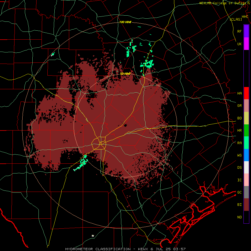This screenshot has width=251, height=251.
Task: Click the "6 JUL 25" date text
Action: tap(161, 249)
